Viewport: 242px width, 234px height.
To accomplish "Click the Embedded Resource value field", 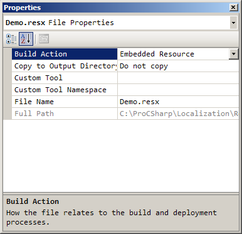I will tap(174, 54).
